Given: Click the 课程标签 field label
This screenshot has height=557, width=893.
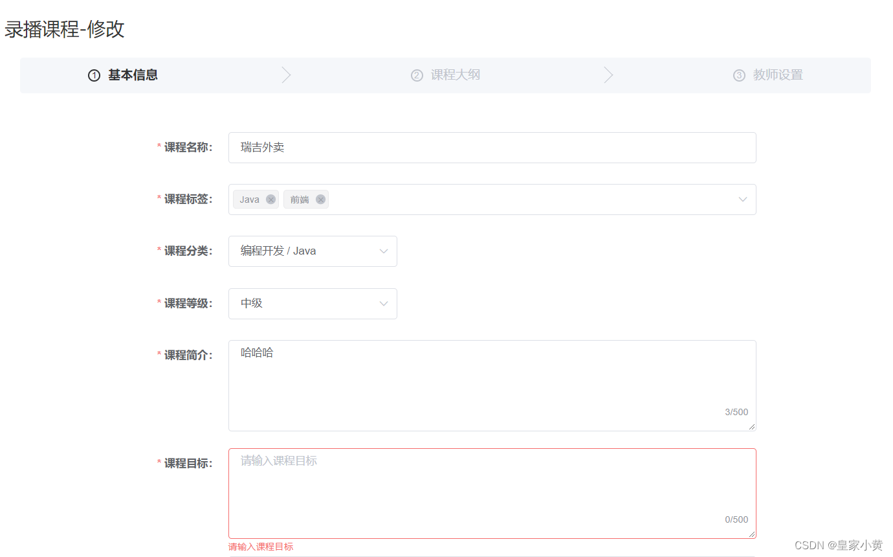Looking at the screenshot, I should (x=188, y=199).
